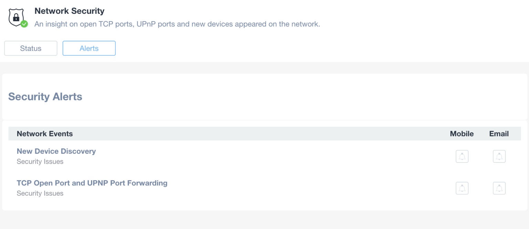Click empty middle of Network Events header bar
The image size is (529, 229).
[x=258, y=134]
